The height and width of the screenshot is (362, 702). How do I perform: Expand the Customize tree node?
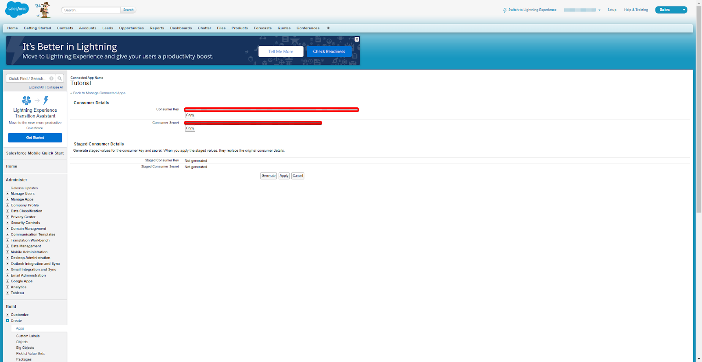pyautogui.click(x=7, y=315)
